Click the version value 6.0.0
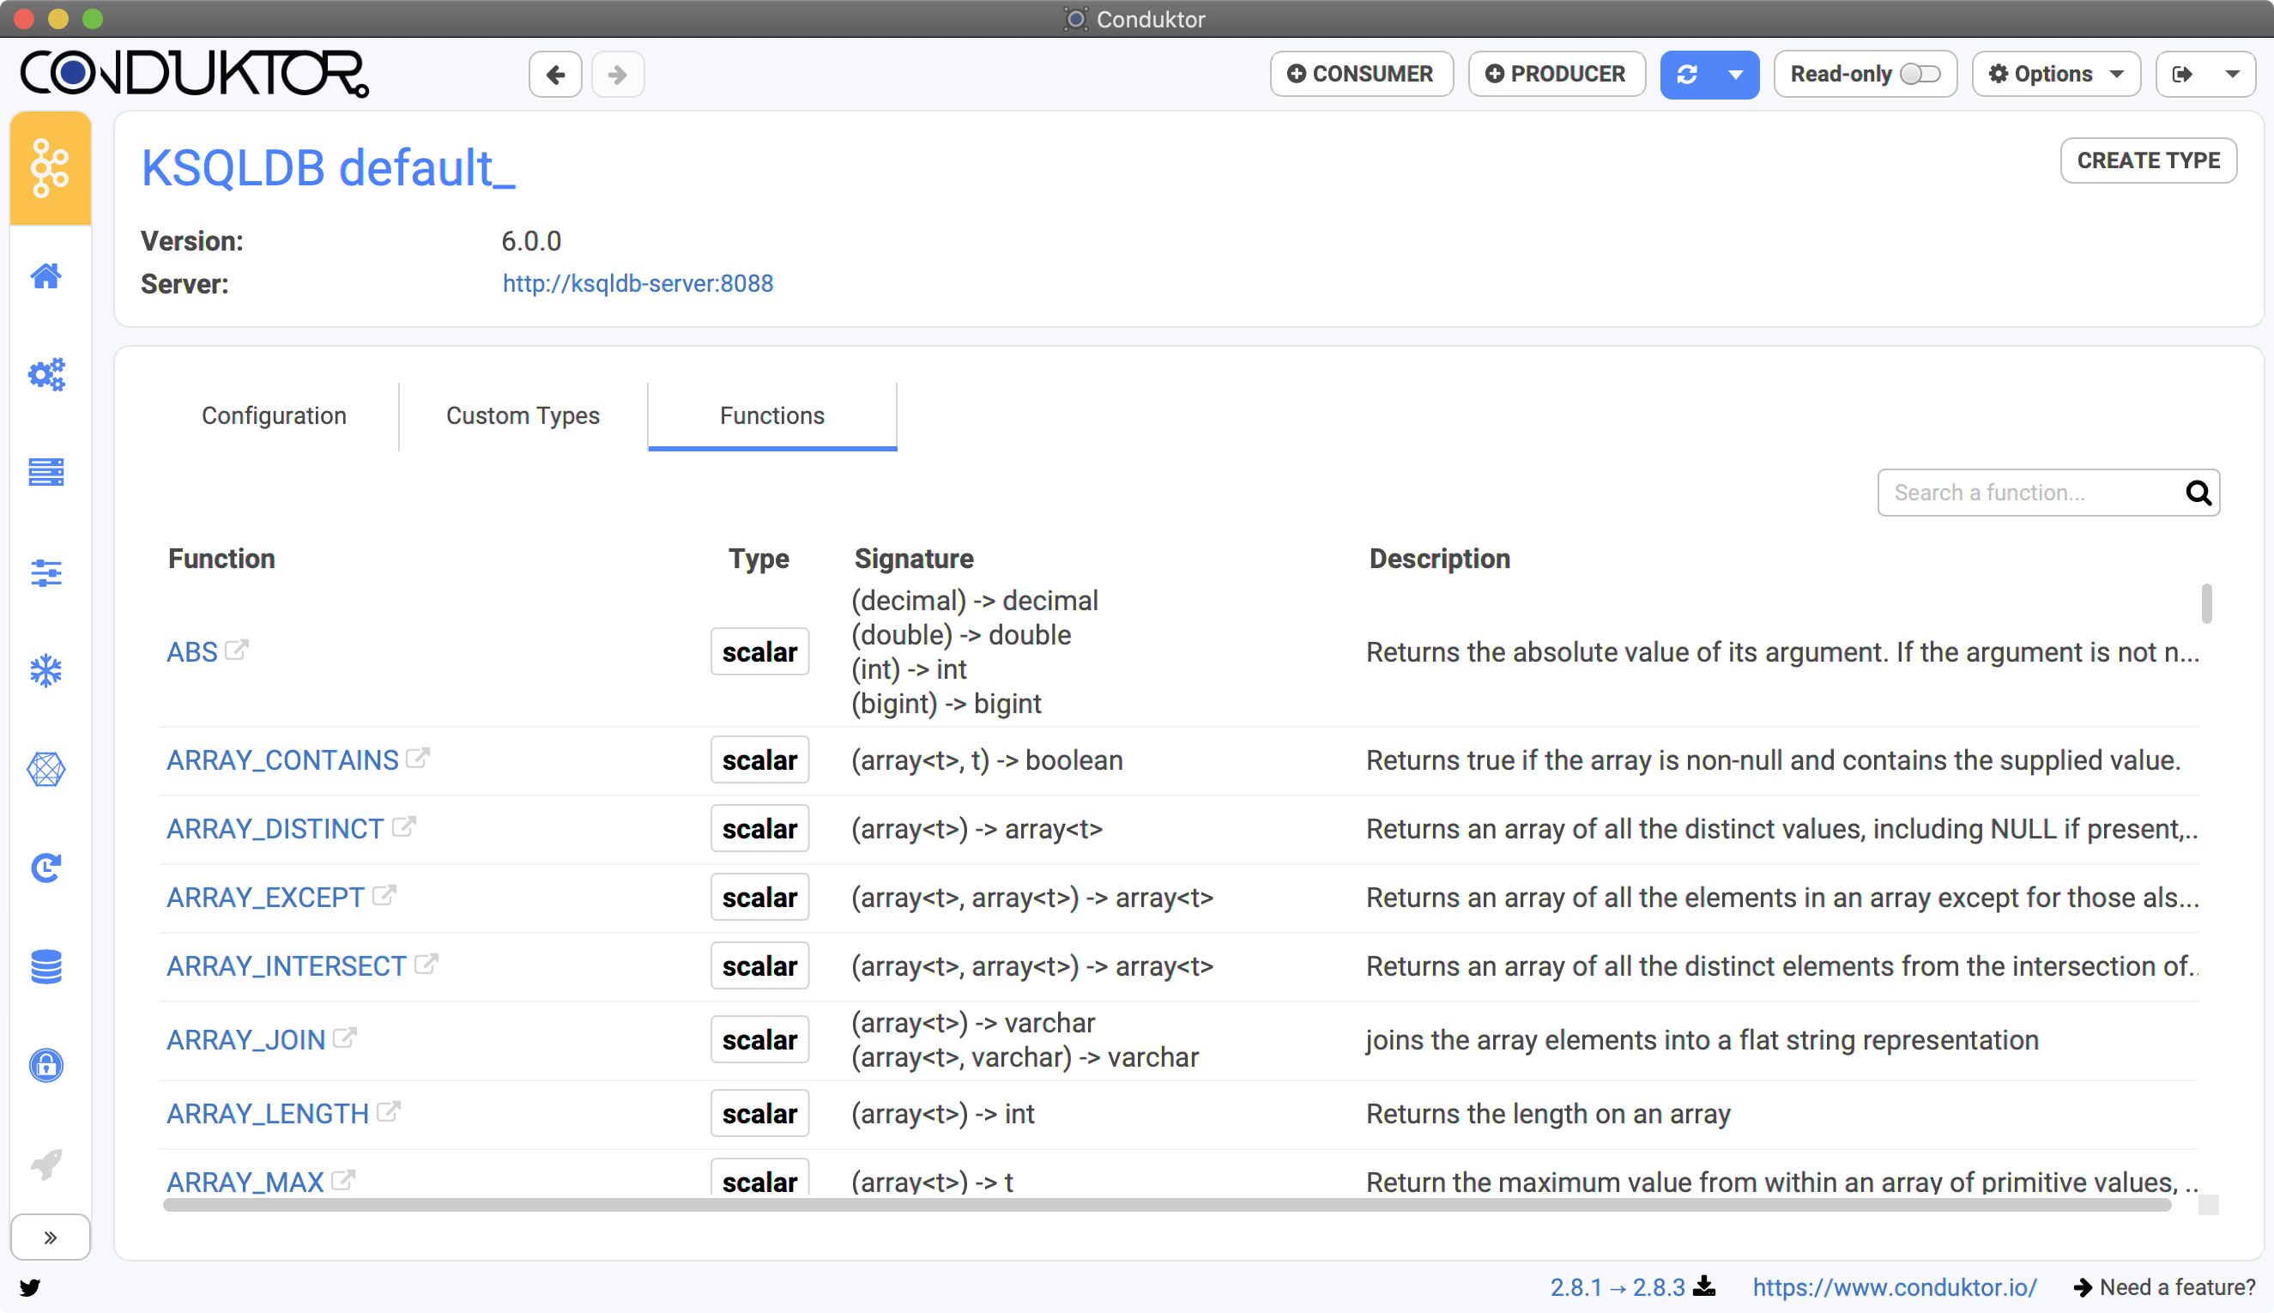The height and width of the screenshot is (1313, 2274). point(531,241)
